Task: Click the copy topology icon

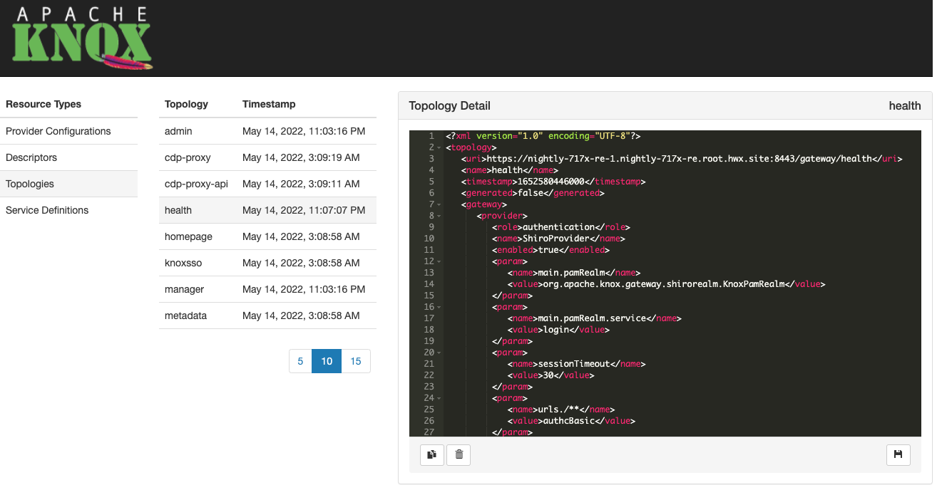Action: [x=431, y=454]
